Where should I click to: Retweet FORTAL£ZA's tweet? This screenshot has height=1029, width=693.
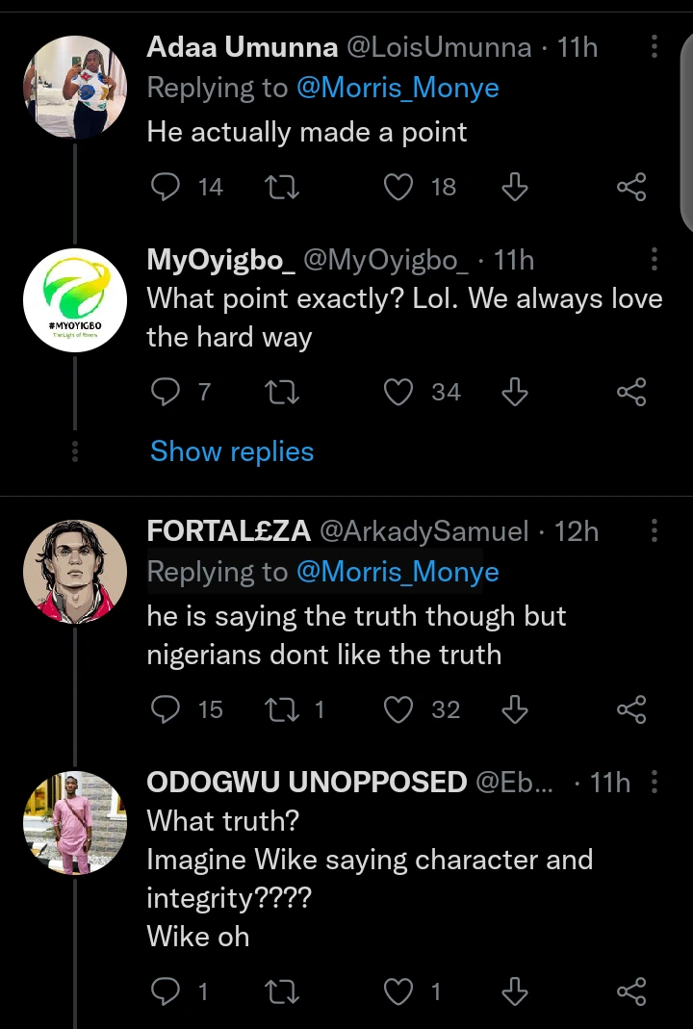(x=282, y=709)
